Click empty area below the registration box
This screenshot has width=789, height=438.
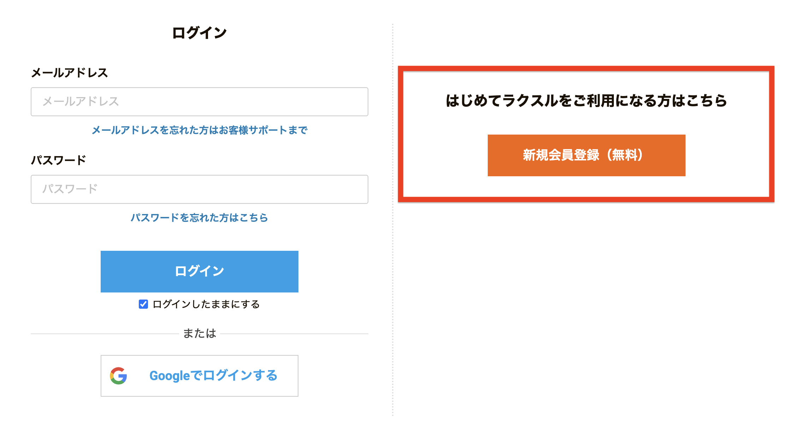pyautogui.click(x=586, y=311)
